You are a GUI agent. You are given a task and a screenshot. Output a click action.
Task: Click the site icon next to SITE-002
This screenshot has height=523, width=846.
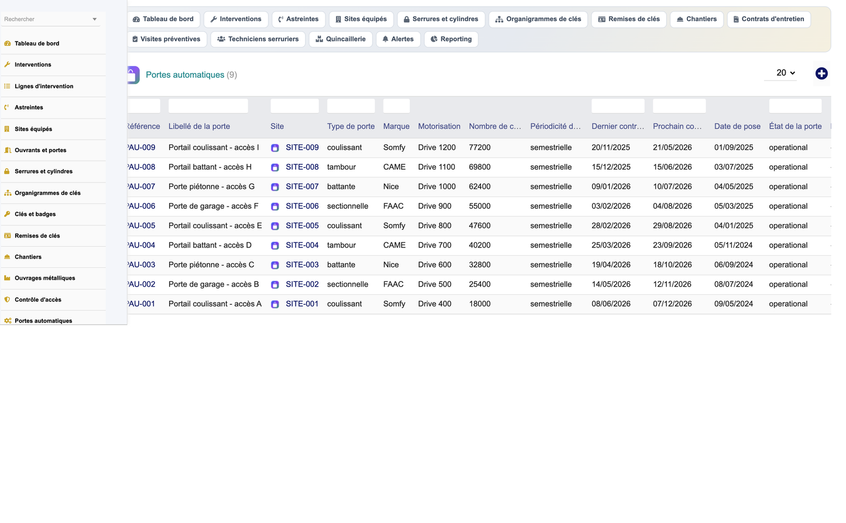(x=275, y=285)
